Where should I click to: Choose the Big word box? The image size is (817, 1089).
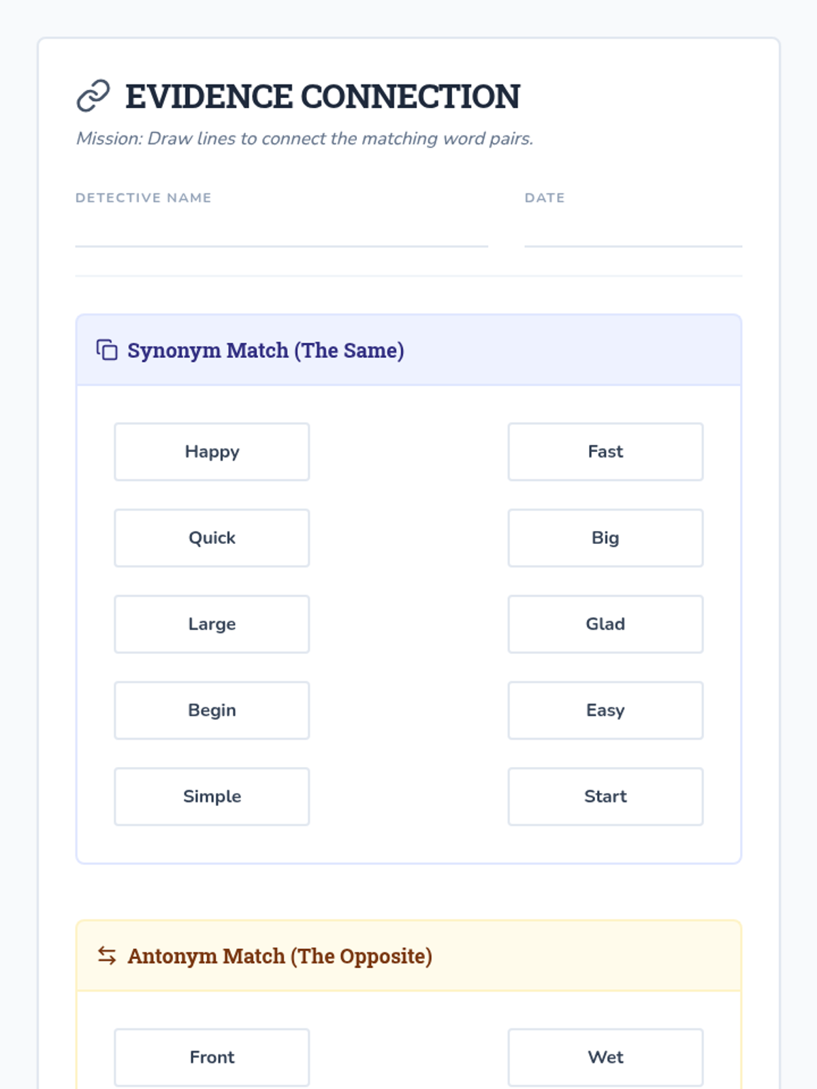[605, 538]
